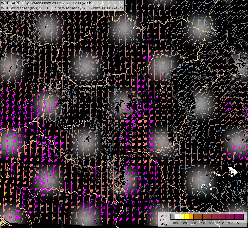Click legend label 700

[x=202, y=223]
